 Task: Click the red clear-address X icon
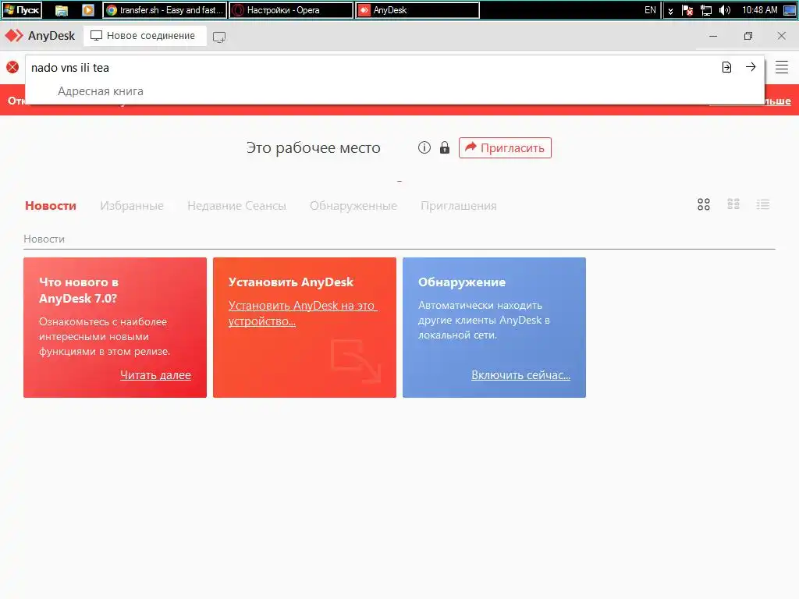[x=12, y=67]
